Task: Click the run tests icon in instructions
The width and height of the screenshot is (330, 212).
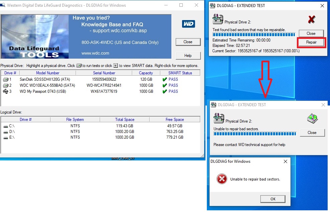Action: 79,65
